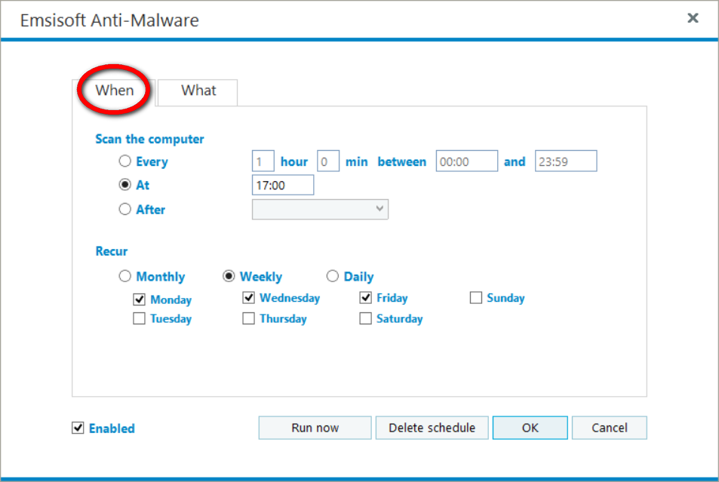Click the 23:59 end time field
Viewport: 719px width, 482px height.
pos(566,161)
